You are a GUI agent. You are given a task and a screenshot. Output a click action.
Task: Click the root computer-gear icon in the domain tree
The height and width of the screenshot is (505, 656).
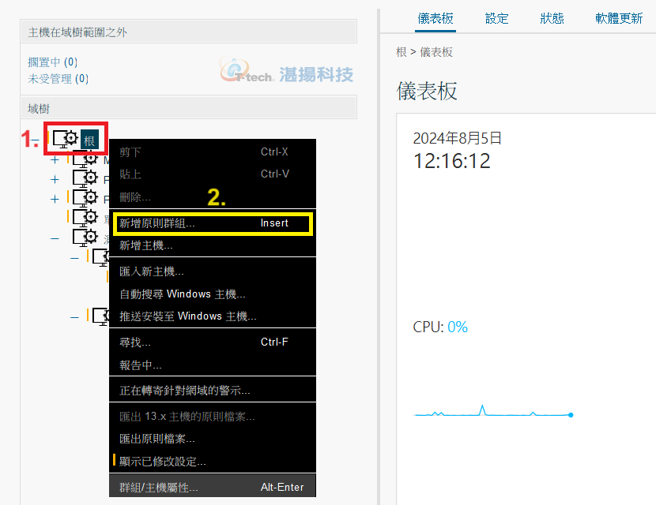(x=66, y=139)
